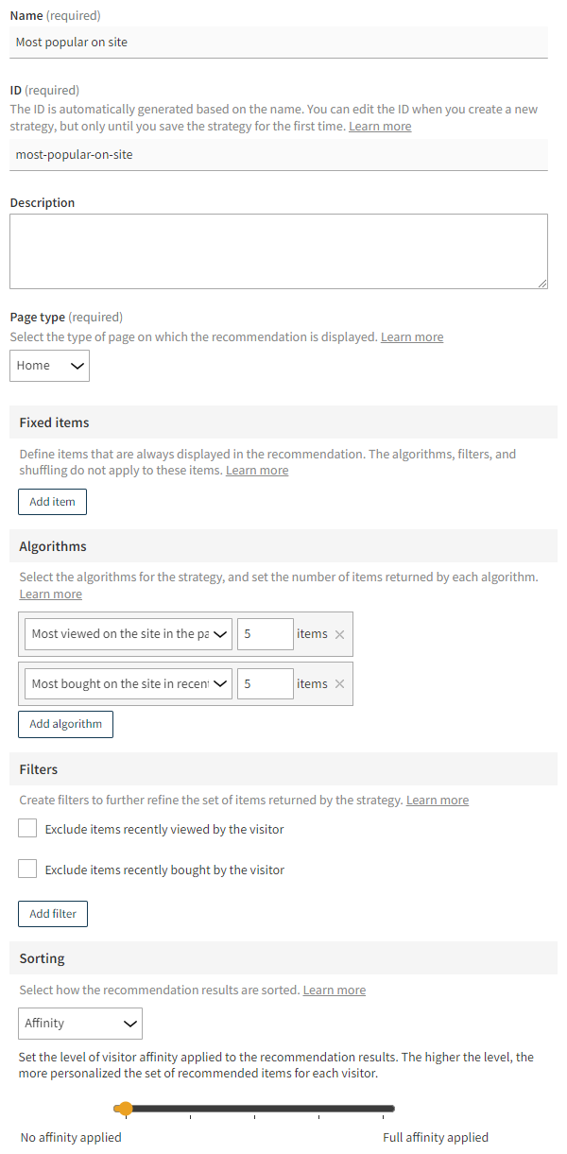Click the Name field containing Most popular on site
This screenshot has width=567, height=1154.
point(279,42)
